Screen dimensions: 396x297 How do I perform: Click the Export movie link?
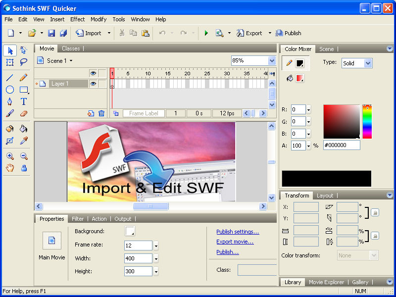coord(235,242)
